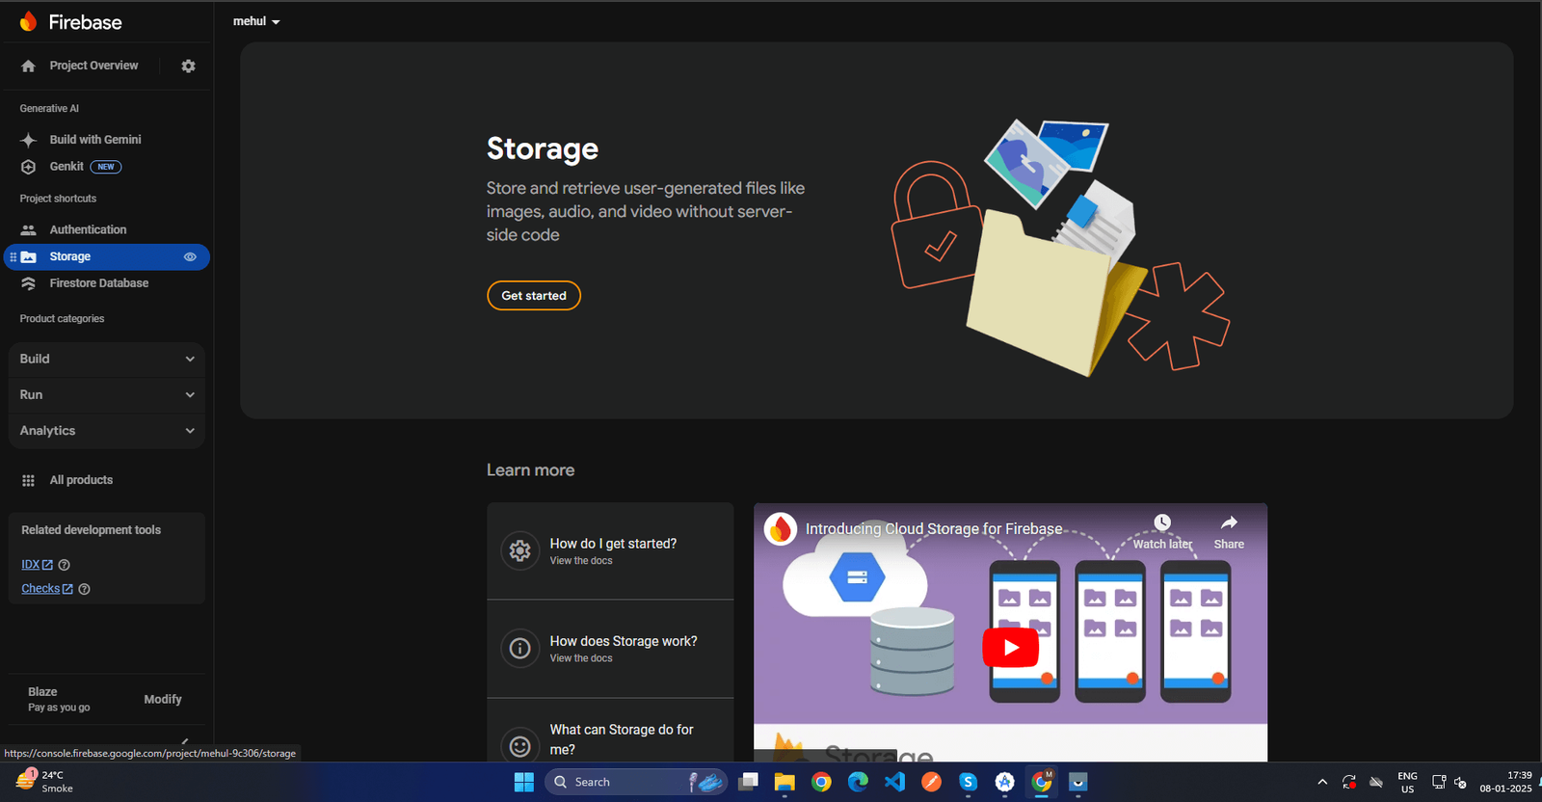Viewport: 1542px width, 802px height.
Task: Open Genkit from sidebar
Action: (x=66, y=167)
